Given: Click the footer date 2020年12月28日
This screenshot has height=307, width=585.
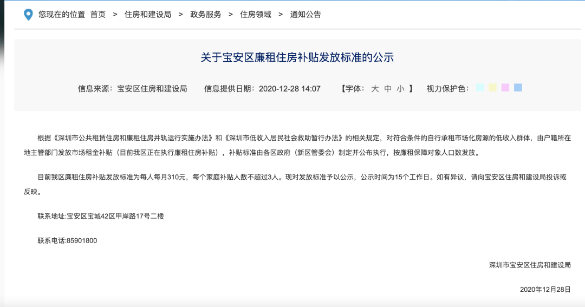Looking at the screenshot, I should click(x=545, y=290).
